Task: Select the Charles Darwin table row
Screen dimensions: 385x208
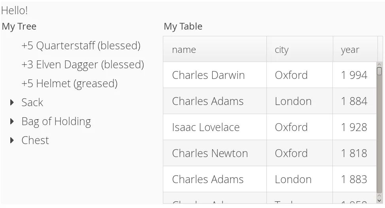Action: click(208, 75)
